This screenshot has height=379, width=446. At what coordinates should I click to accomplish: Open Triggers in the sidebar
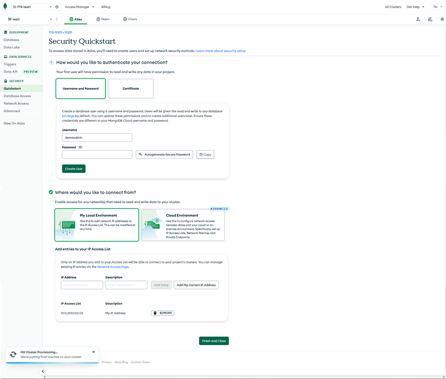[10, 64]
